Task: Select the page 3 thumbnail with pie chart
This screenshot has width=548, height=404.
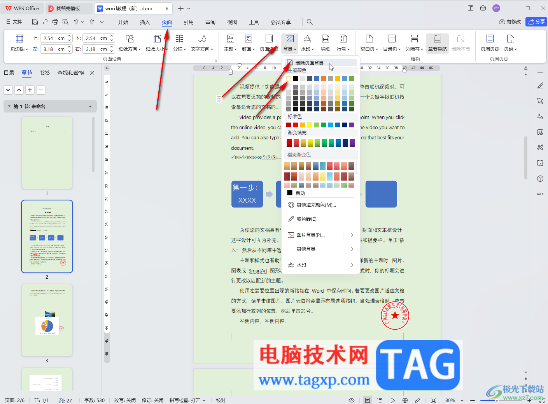Action: (x=47, y=320)
